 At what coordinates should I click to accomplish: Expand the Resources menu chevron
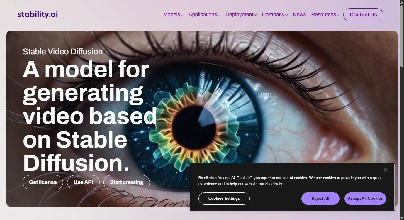click(x=338, y=15)
